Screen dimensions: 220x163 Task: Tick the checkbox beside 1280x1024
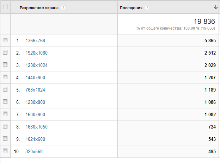(x=5, y=65)
